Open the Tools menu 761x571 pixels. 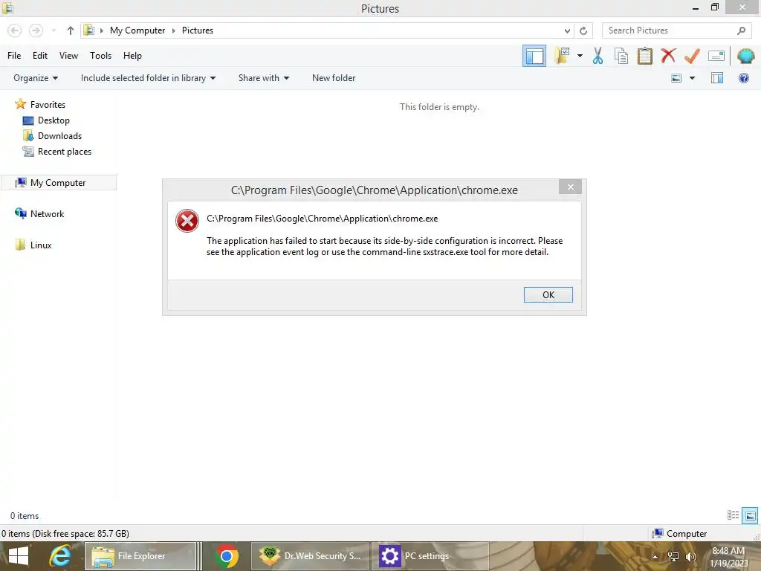(x=100, y=55)
